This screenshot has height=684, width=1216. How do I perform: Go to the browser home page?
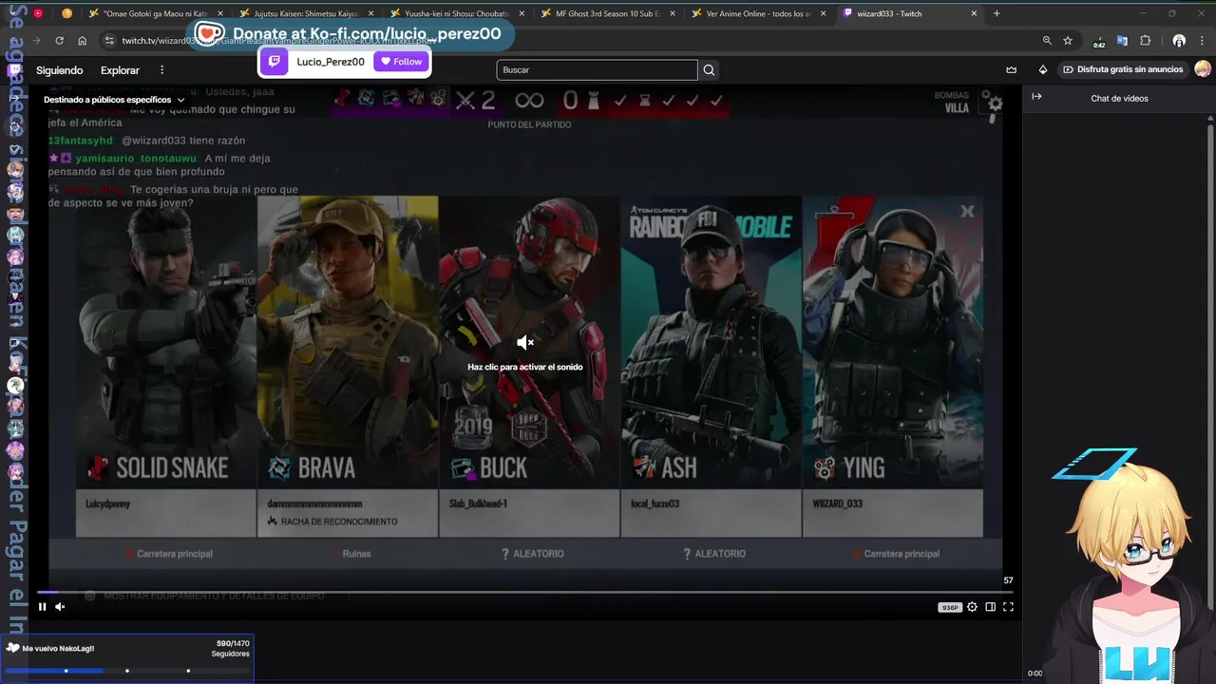click(83, 41)
